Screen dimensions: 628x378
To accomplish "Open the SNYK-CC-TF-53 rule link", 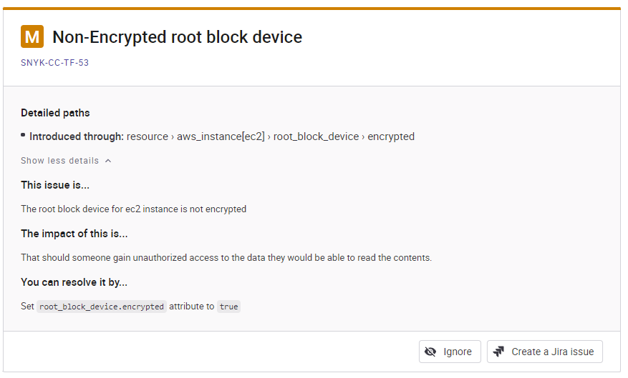I will [55, 63].
